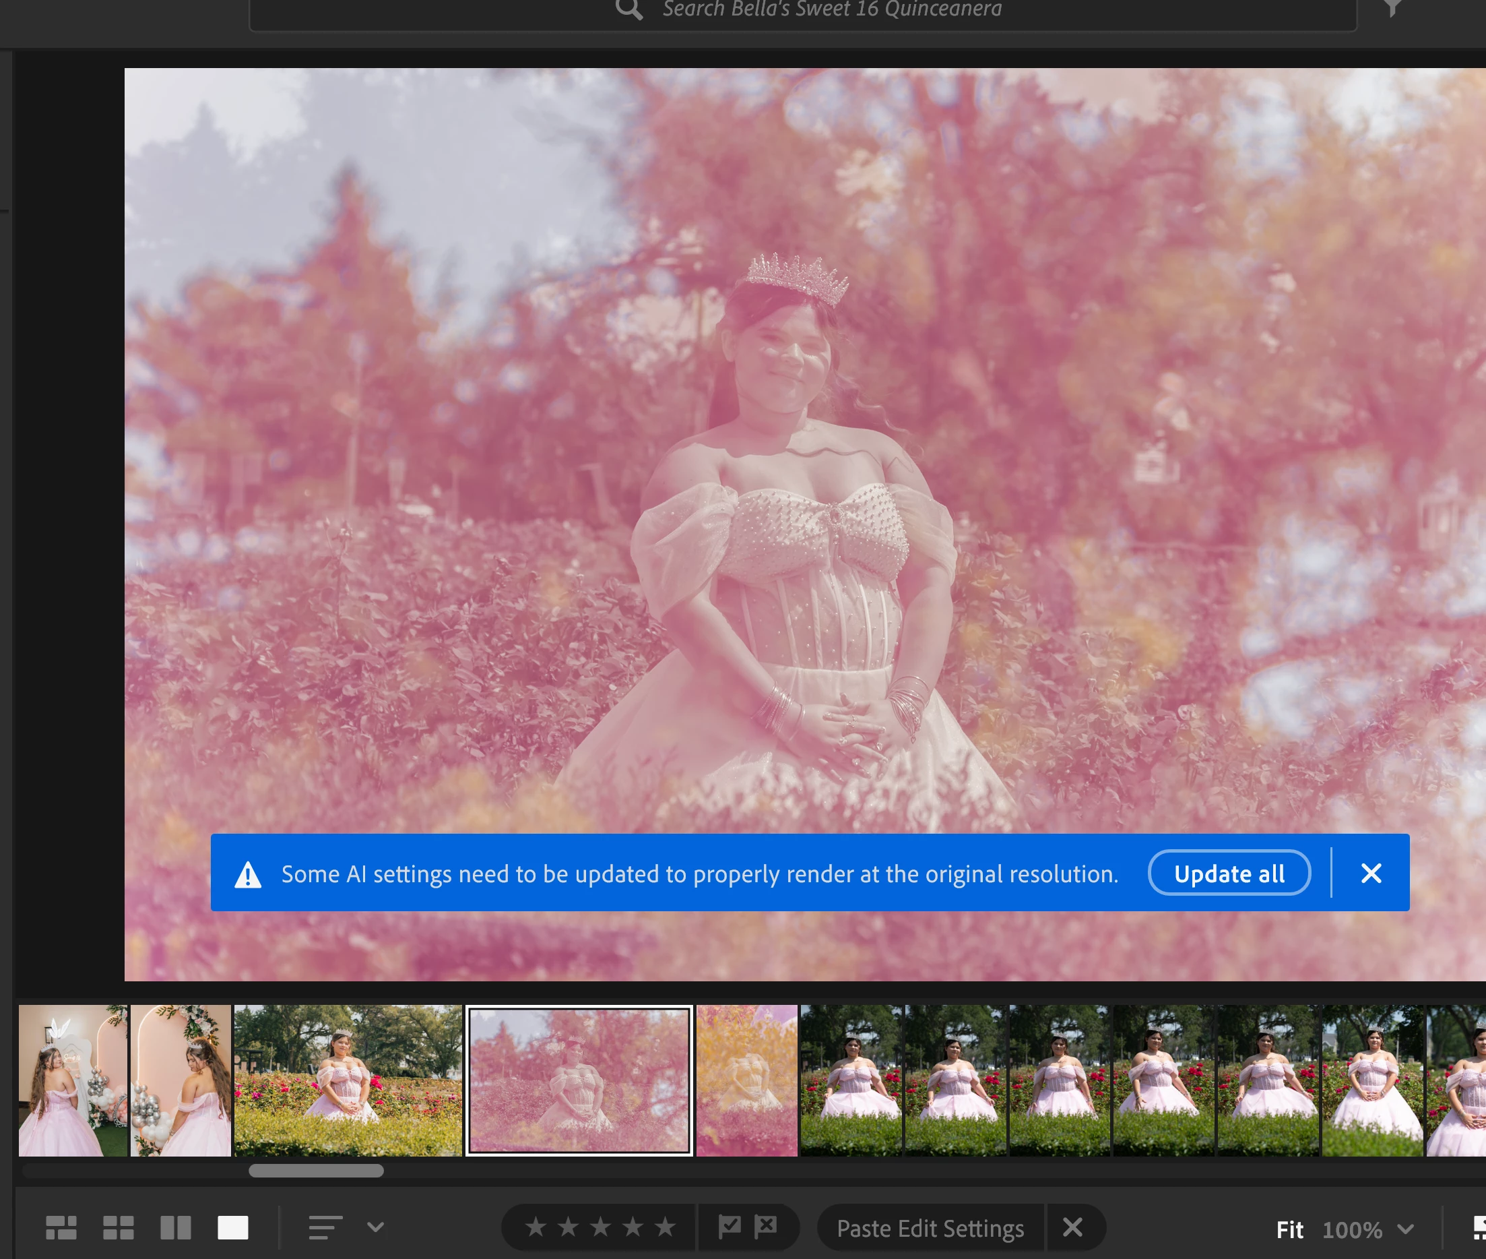Click the sort order icon
This screenshot has width=1486, height=1259.
click(325, 1227)
